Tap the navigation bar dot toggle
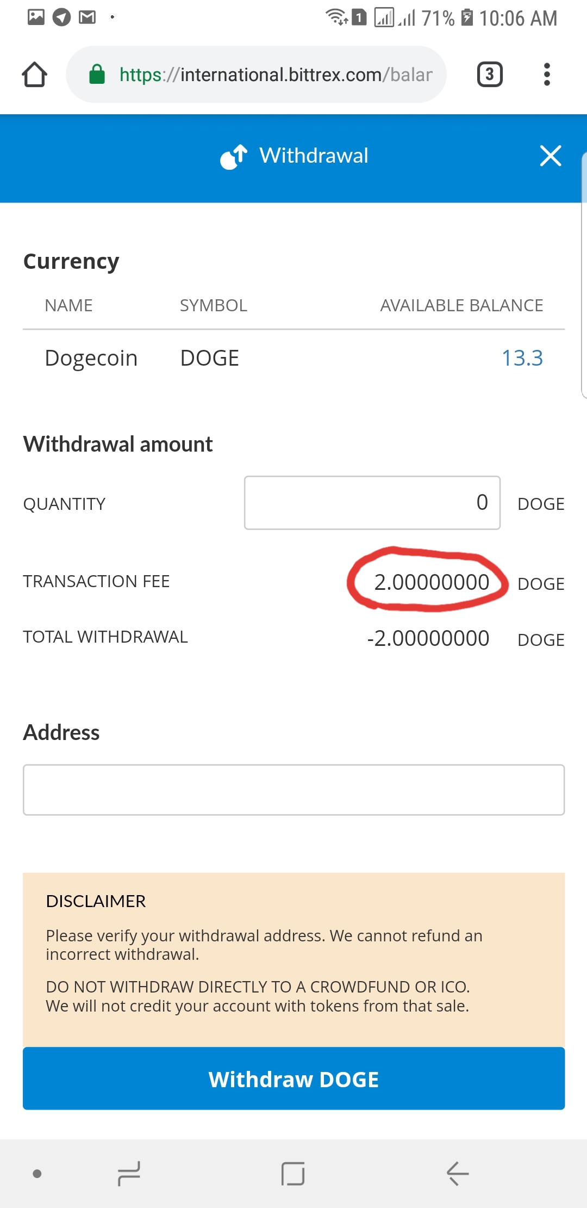The height and width of the screenshot is (1208, 587). tap(37, 1174)
